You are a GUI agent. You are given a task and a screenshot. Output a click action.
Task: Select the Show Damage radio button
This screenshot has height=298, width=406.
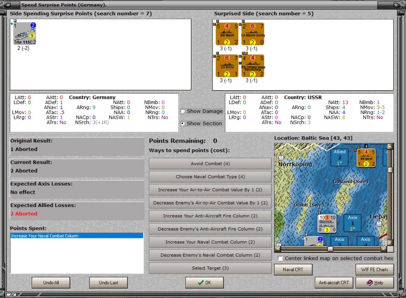pos(183,111)
